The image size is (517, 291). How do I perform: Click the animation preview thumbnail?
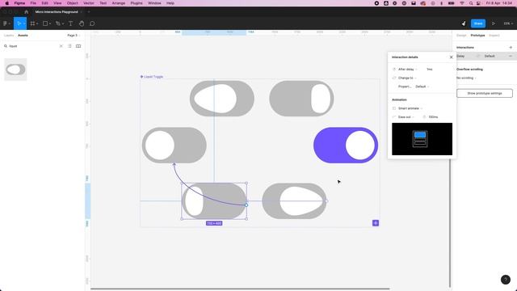click(x=422, y=139)
